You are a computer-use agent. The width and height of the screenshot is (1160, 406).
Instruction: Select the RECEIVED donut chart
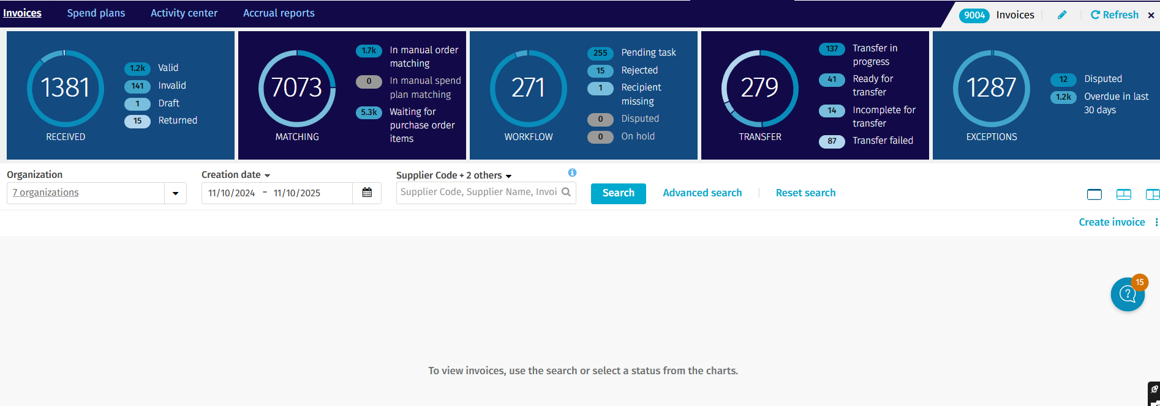click(x=66, y=89)
